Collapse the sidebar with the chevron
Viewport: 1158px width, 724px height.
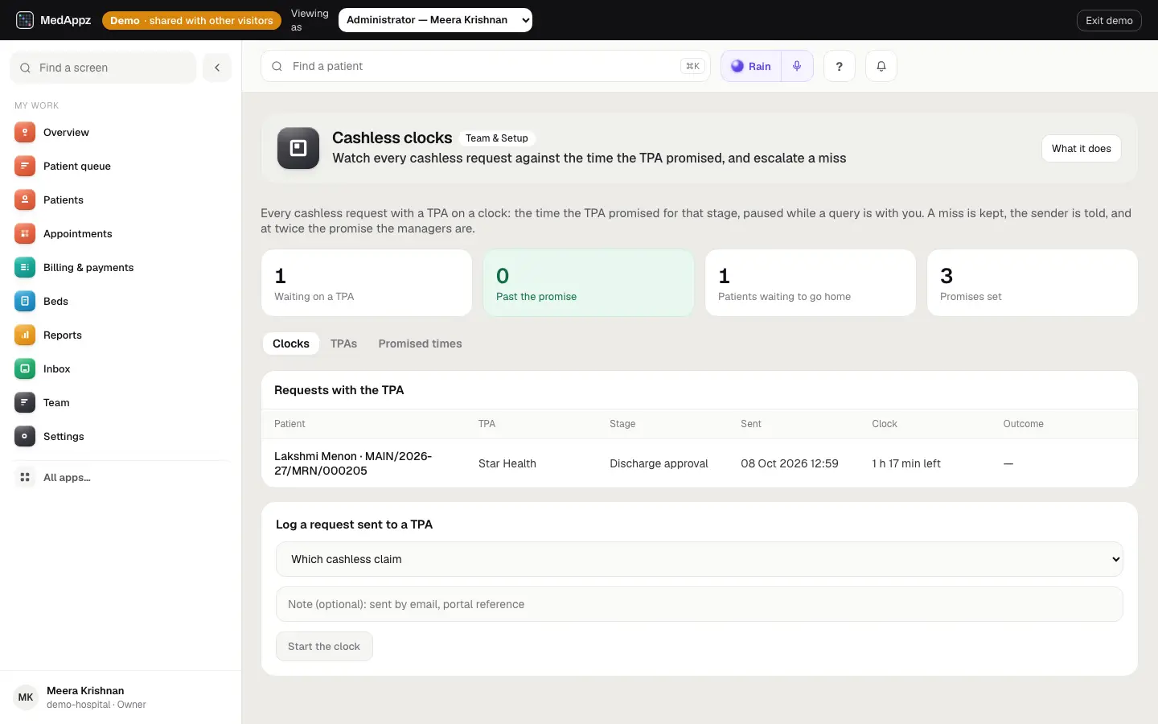217,68
